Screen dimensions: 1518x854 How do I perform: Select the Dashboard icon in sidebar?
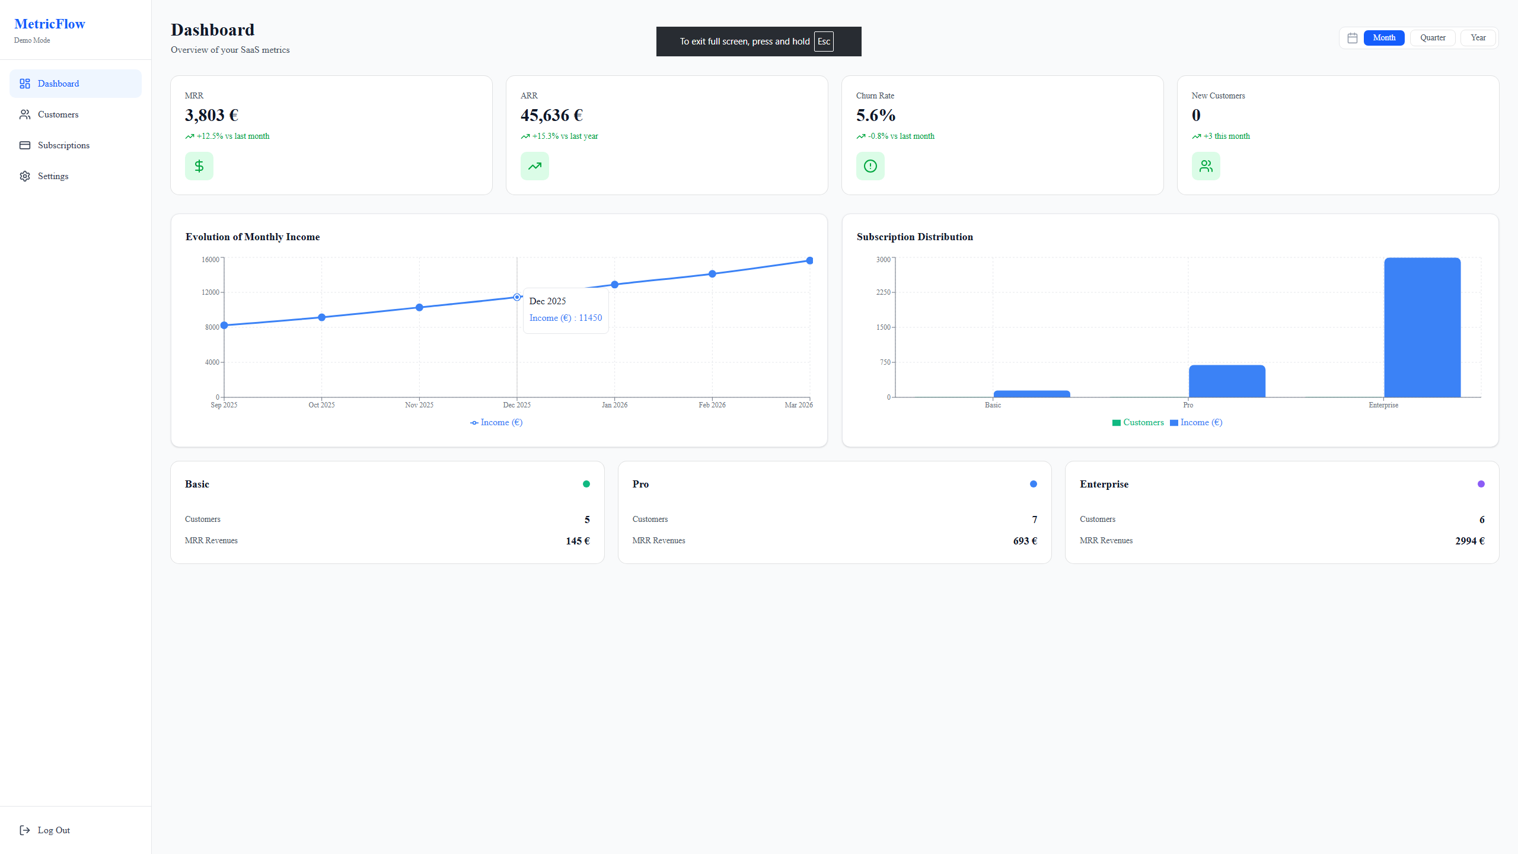(25, 84)
